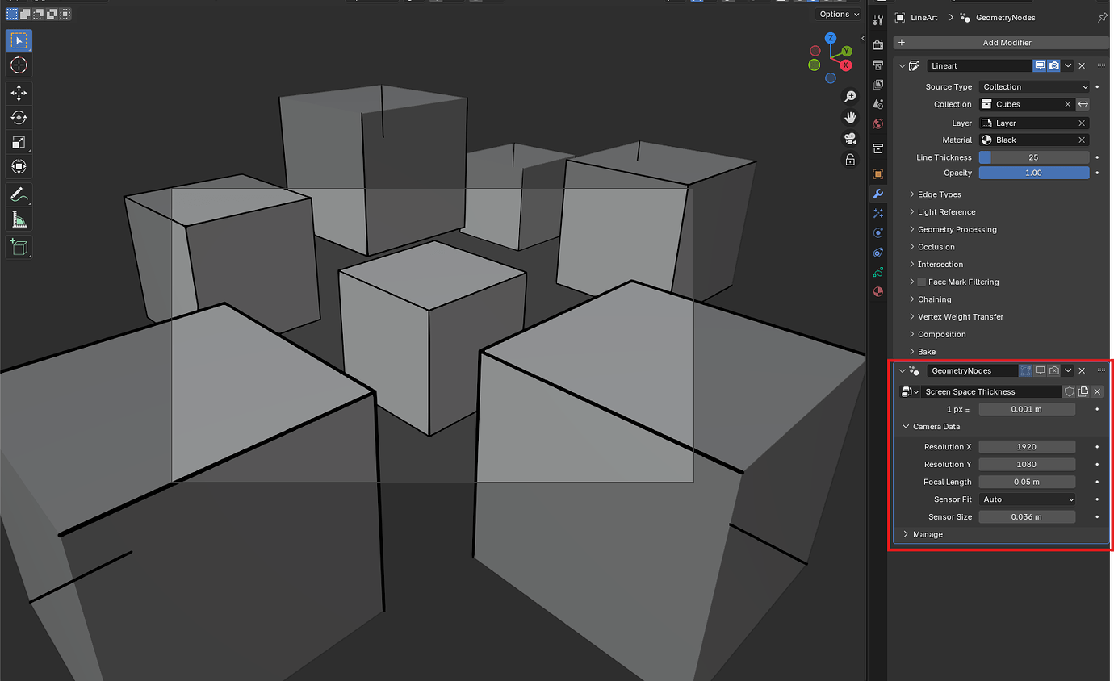Toggle GeometryNodes edit mode display
The image size is (1114, 681).
coord(1026,370)
